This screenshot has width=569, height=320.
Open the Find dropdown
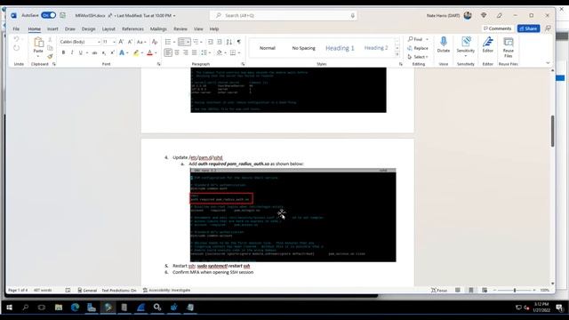point(427,39)
